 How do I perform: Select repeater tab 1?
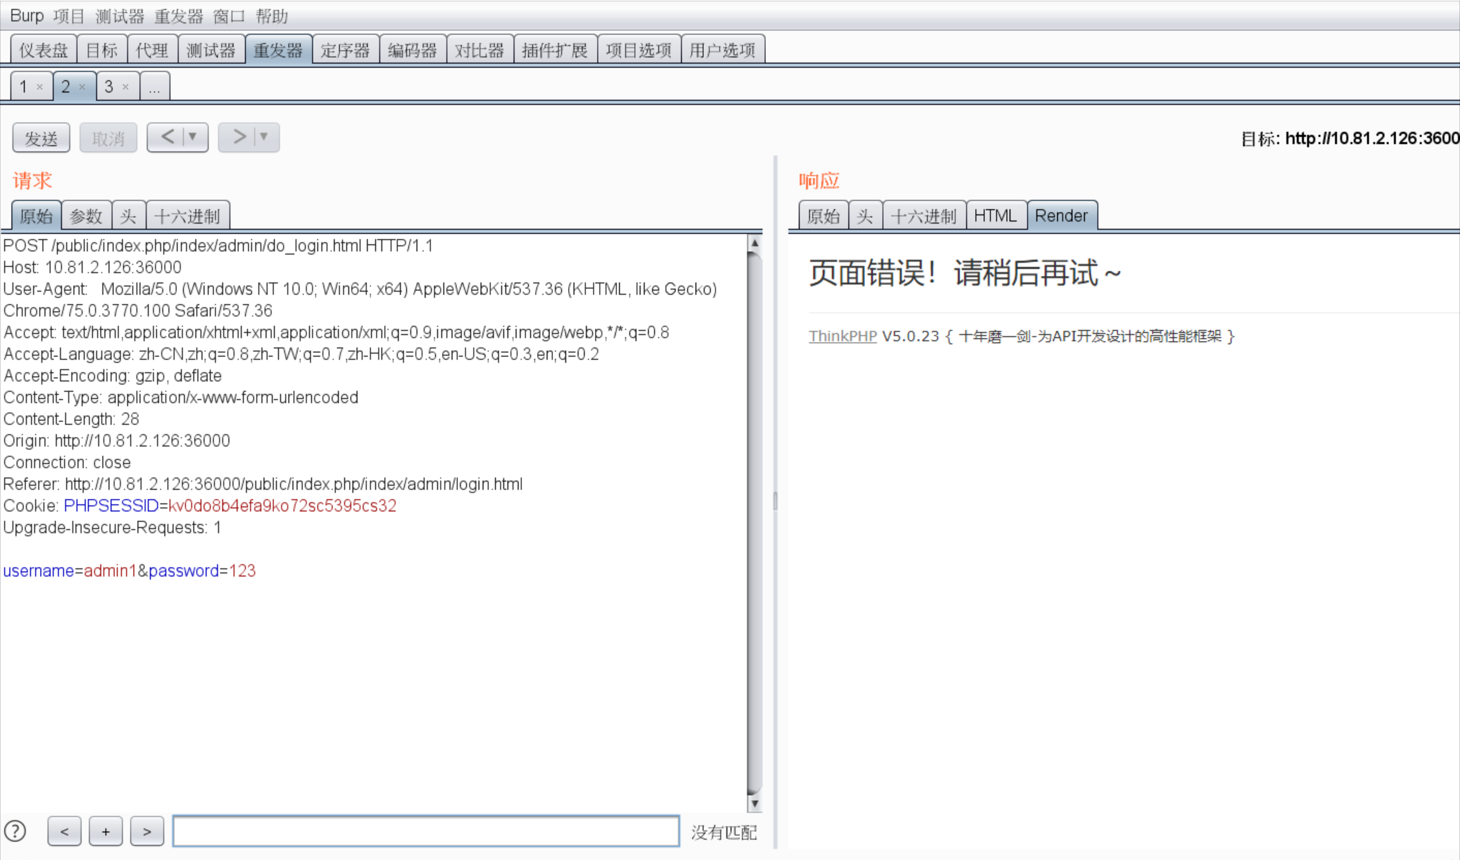coord(23,87)
